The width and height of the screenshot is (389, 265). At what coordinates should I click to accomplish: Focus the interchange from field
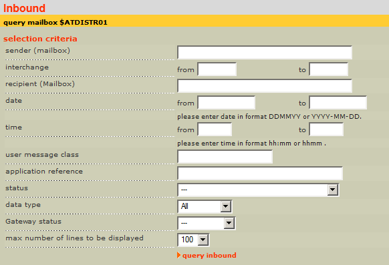click(217, 69)
